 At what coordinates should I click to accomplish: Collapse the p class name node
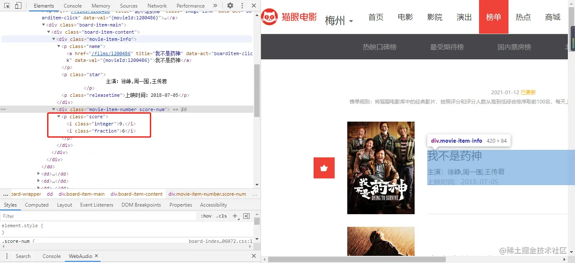point(59,46)
